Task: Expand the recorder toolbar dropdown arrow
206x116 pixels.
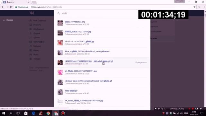Action: click(156, 109)
